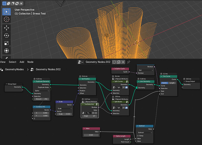Choose the Rotate tool in viewport toolbar
The height and width of the screenshot is (145, 202).
click(x=6, y=35)
